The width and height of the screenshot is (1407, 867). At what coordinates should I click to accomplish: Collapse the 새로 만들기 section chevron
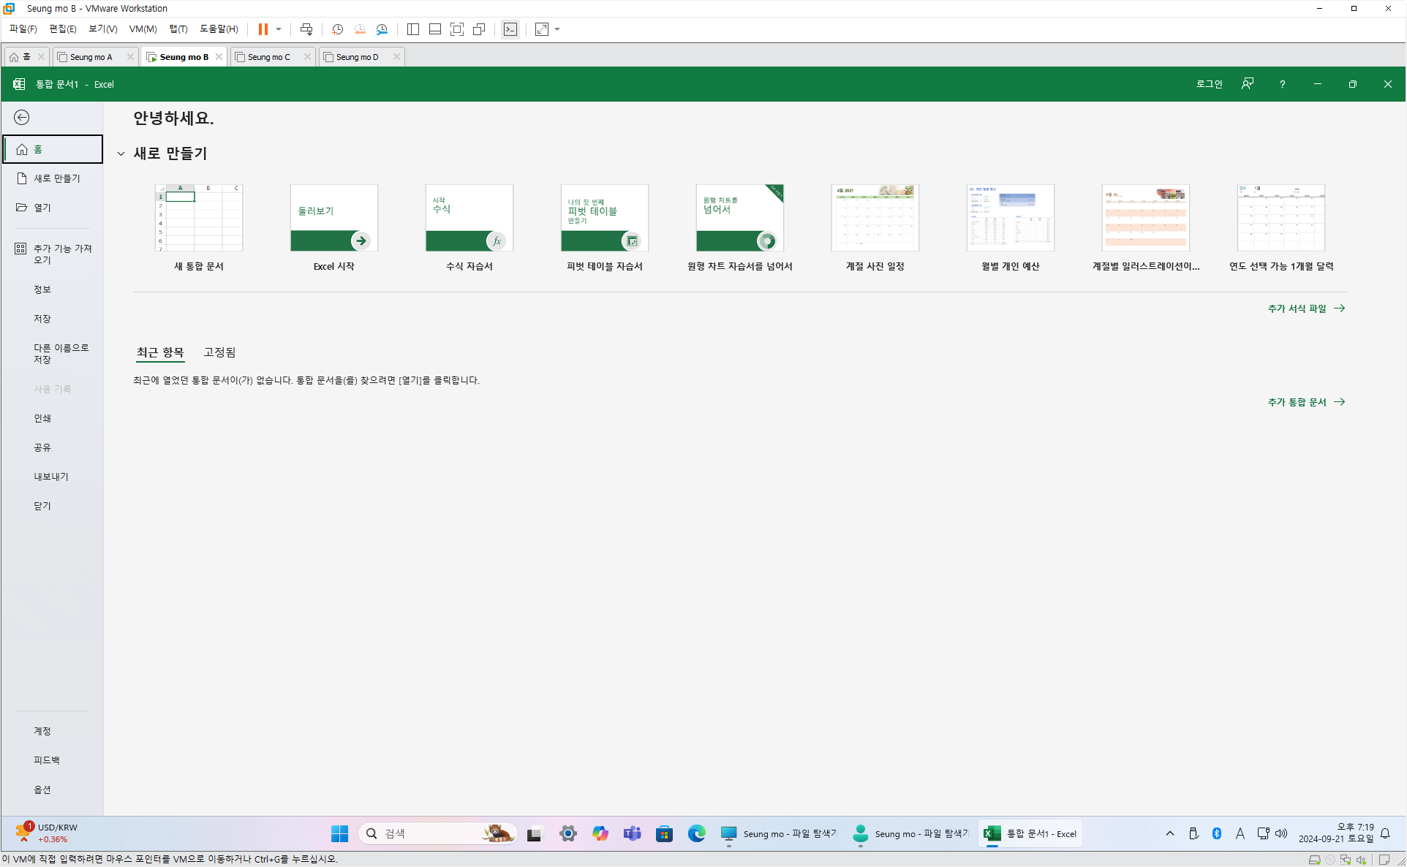pos(121,154)
